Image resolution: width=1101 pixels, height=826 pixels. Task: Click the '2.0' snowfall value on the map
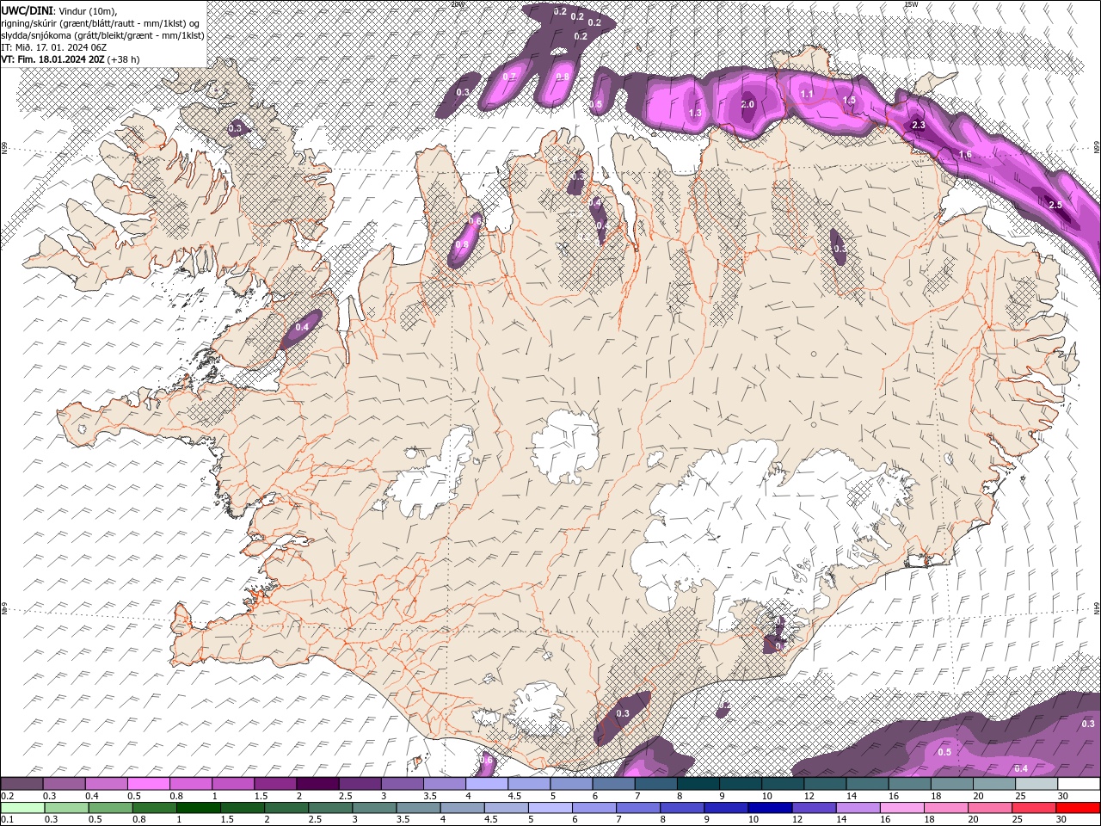[x=747, y=104]
